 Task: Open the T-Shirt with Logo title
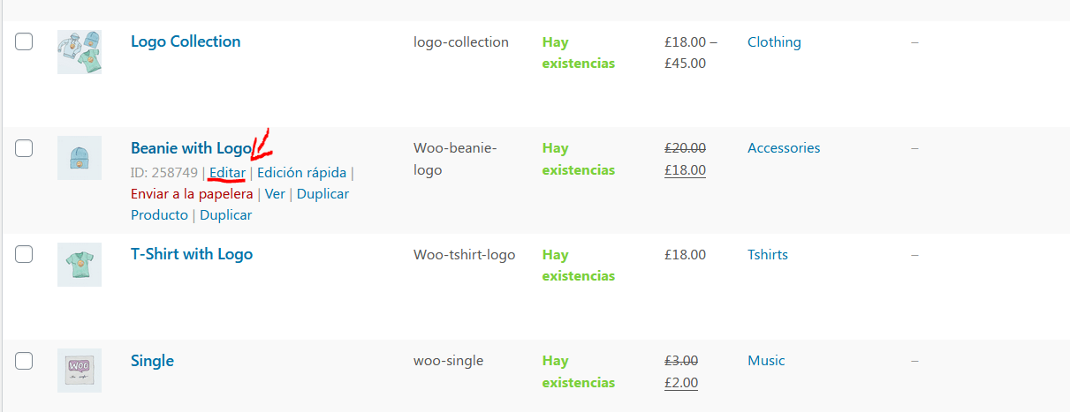[192, 254]
